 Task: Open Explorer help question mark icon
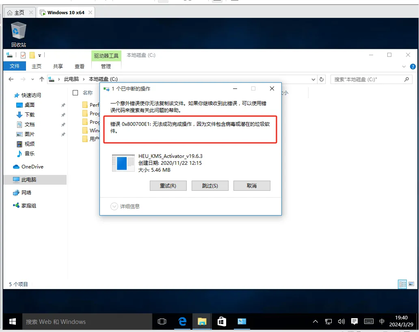point(413,67)
